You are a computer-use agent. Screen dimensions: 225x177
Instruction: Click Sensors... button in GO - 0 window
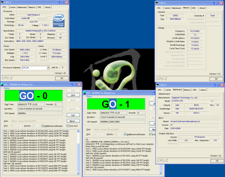tap(73, 109)
